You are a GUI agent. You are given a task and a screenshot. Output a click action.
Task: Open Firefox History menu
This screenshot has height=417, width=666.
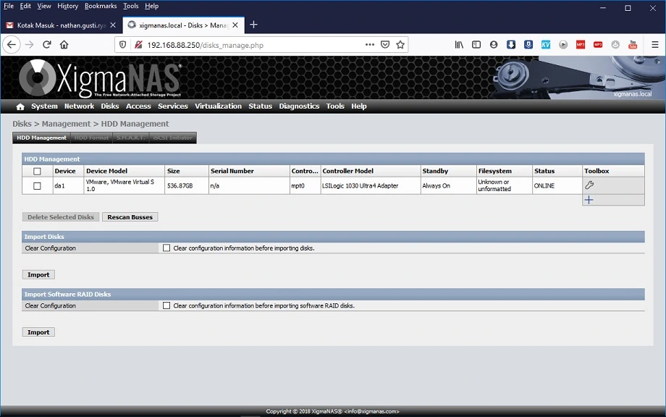[68, 6]
